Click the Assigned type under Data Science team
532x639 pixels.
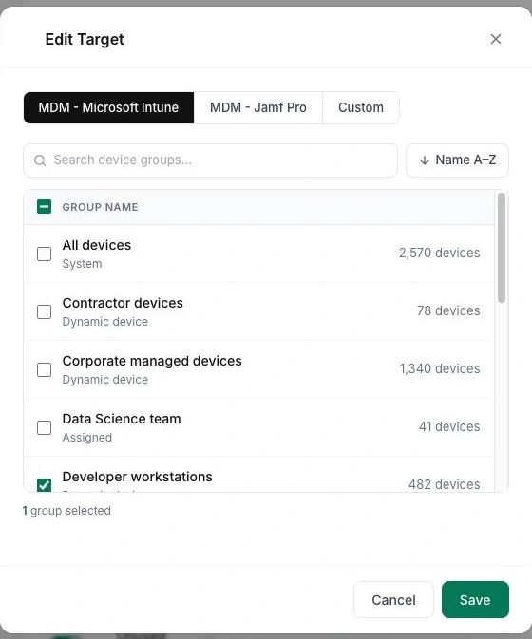click(86, 438)
